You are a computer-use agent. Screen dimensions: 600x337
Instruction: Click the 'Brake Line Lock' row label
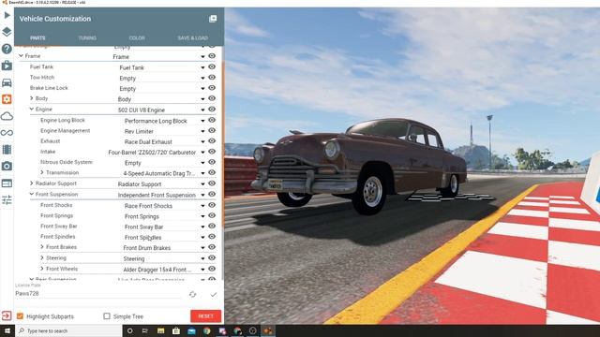[49, 88]
